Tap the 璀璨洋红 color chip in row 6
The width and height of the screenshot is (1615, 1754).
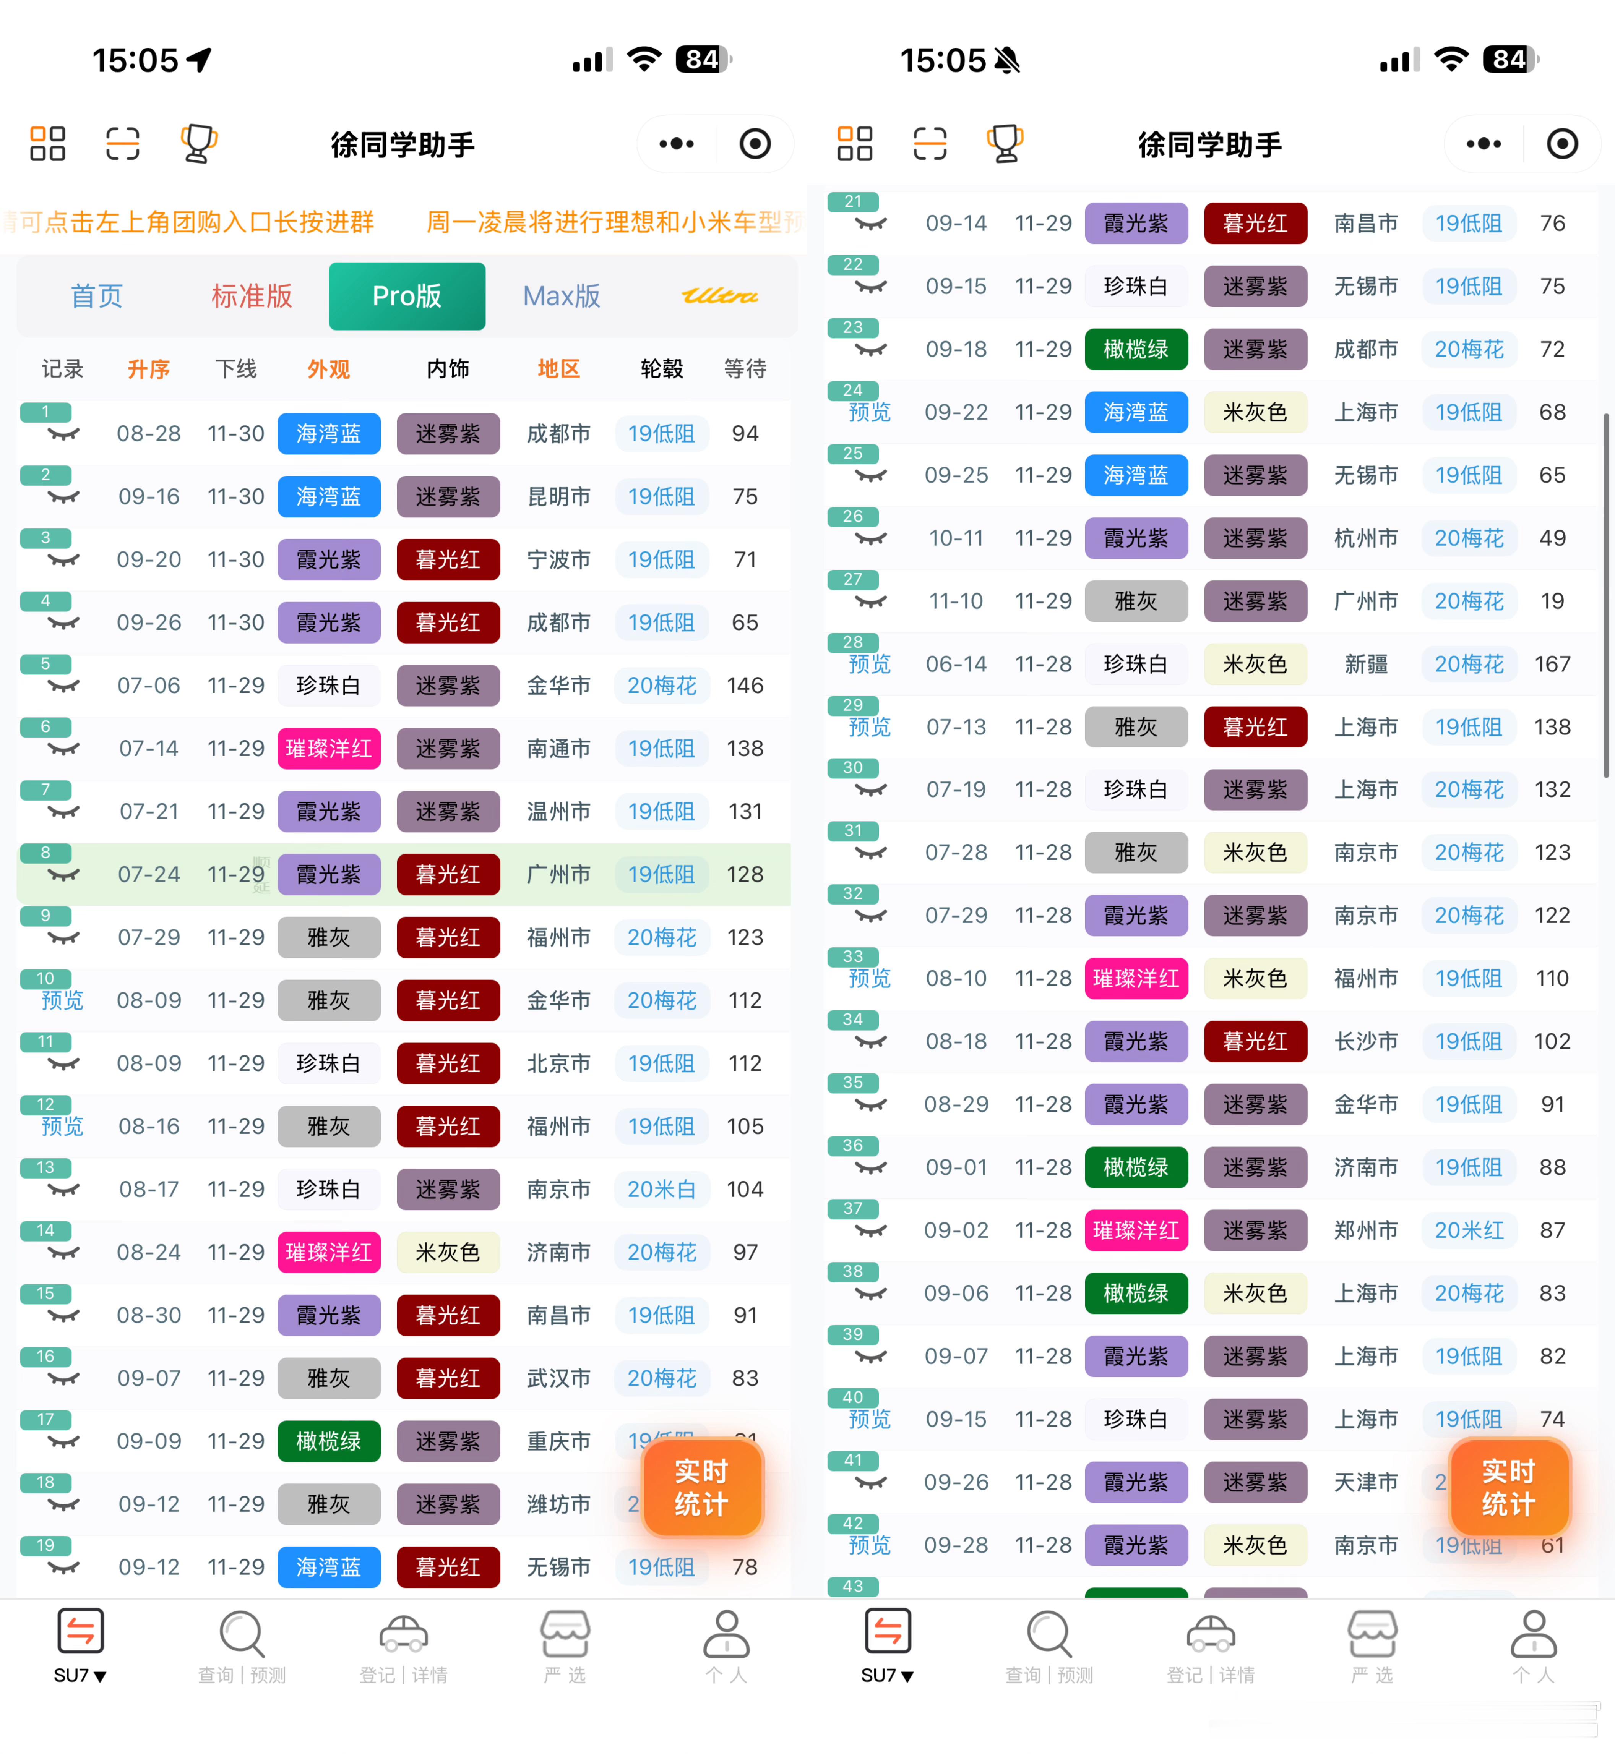pyautogui.click(x=329, y=749)
